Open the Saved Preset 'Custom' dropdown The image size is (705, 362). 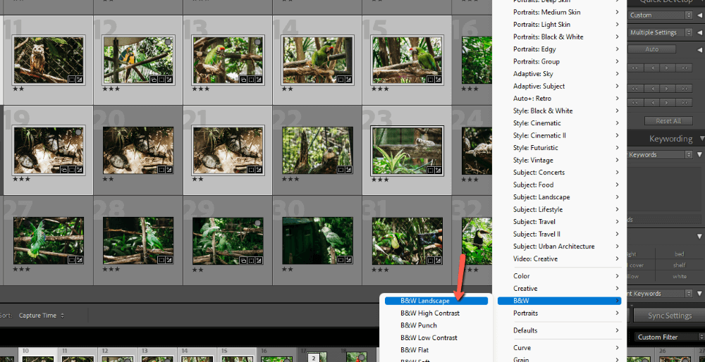[660, 15]
